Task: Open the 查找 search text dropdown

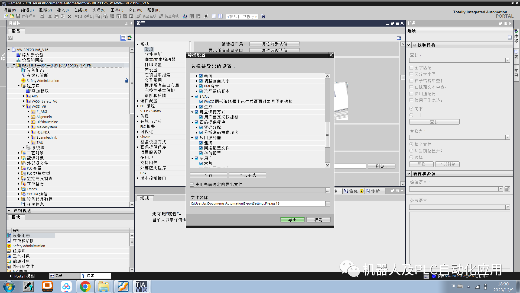Action: (508, 60)
